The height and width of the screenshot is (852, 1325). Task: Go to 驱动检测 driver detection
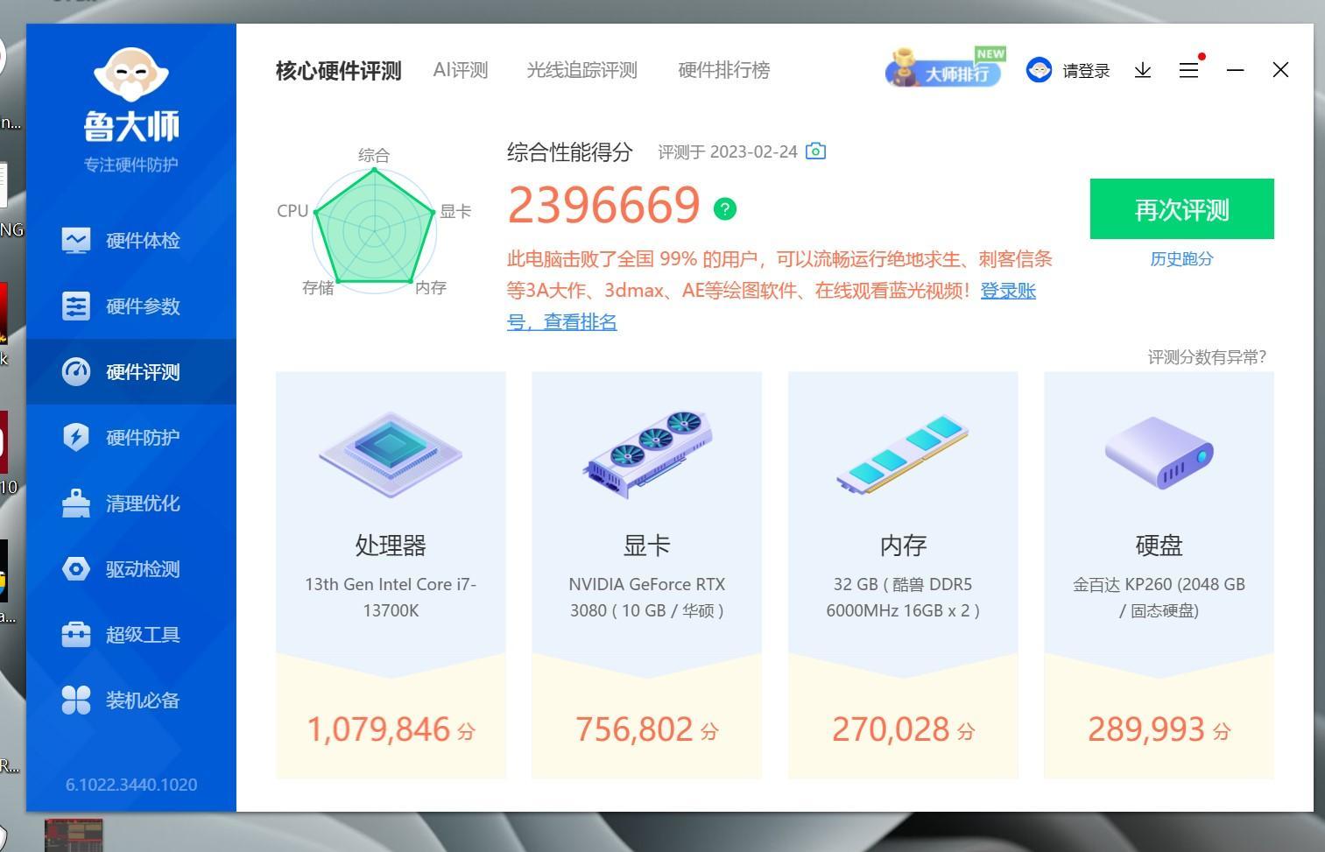point(131,568)
